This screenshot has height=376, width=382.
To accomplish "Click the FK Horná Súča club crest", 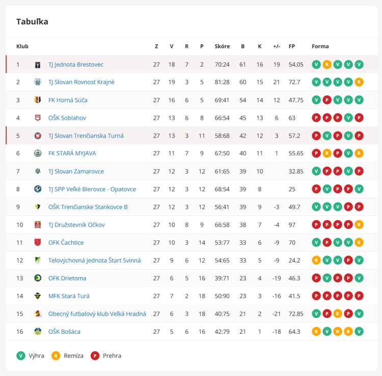I will [38, 100].
